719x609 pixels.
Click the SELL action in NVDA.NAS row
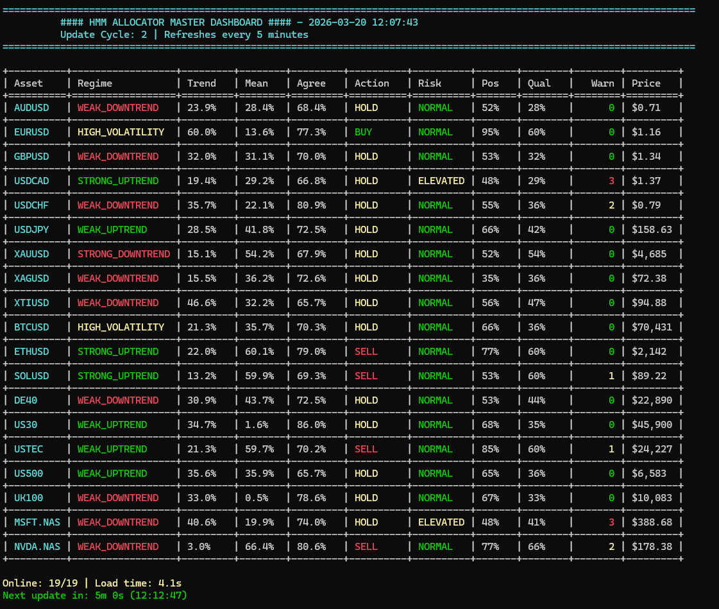(366, 547)
